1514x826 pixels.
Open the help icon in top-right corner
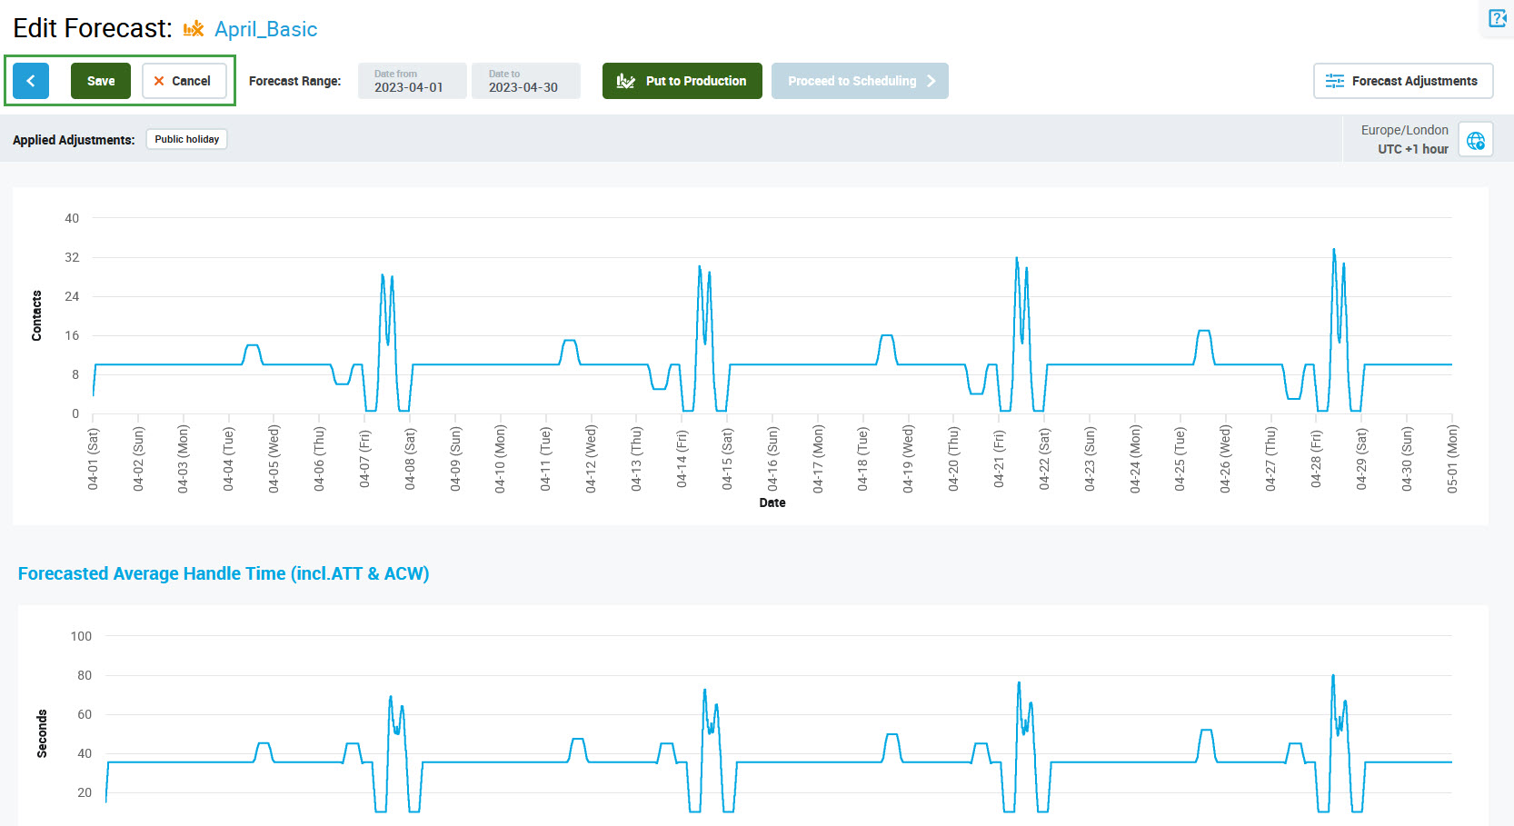pyautogui.click(x=1497, y=18)
